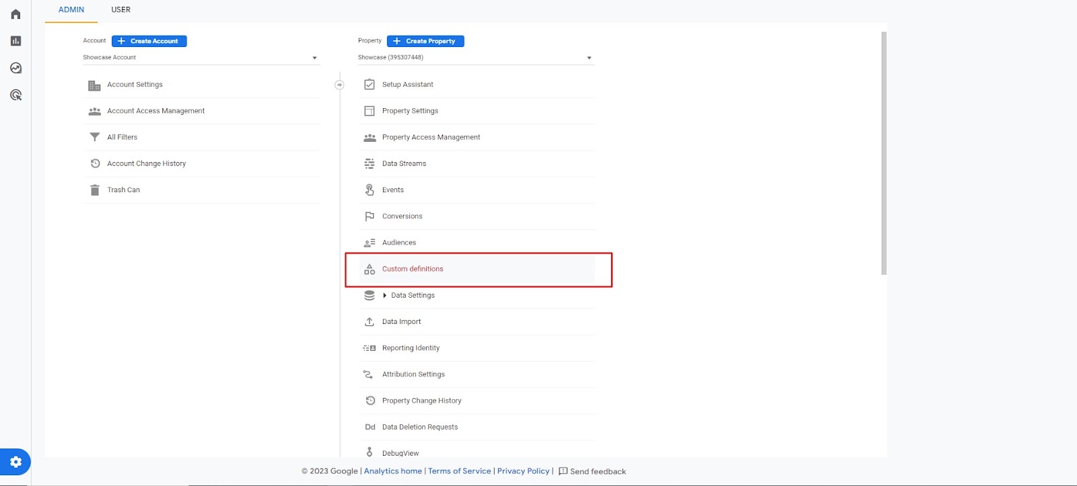Click the Data Import upload icon

[370, 322]
